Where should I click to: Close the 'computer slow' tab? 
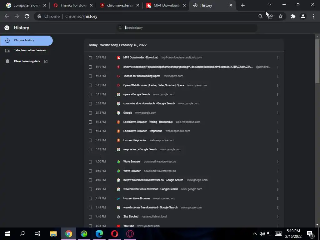pos(45,5)
